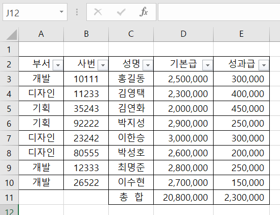Select column C header
Viewport: 280px width, 215px height.
[x=131, y=34]
